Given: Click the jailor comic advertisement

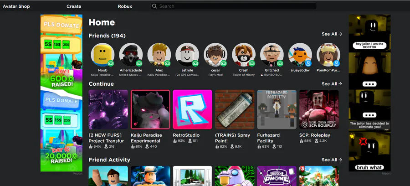Looking at the screenshot, I should point(369,93).
